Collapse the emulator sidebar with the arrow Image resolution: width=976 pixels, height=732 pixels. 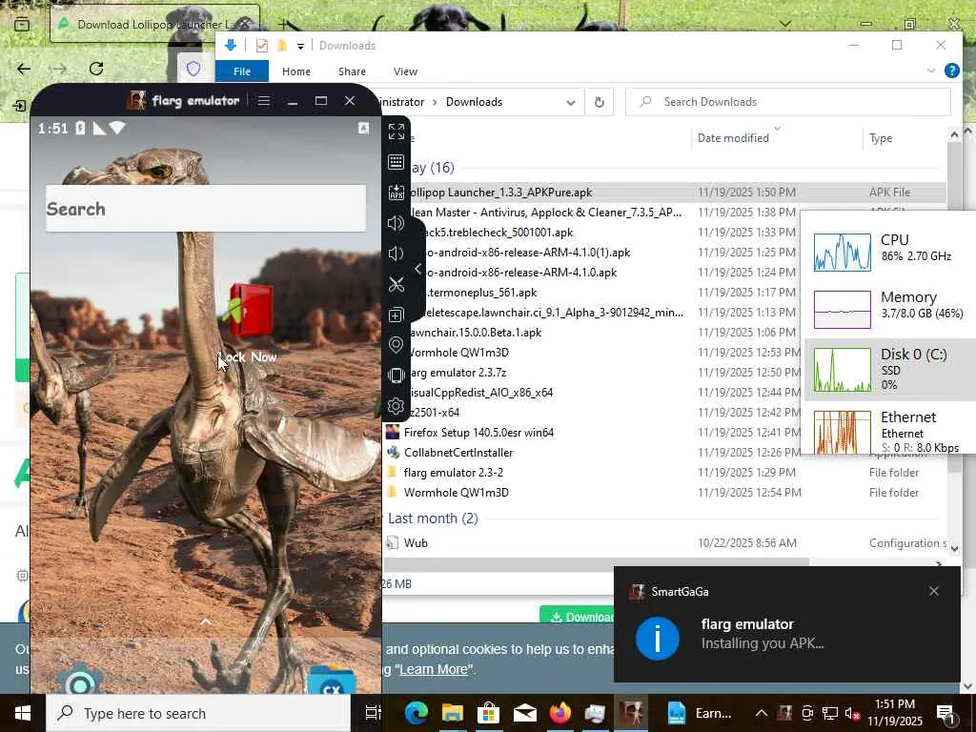(418, 269)
